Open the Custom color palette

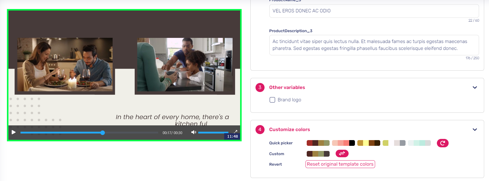coord(318,154)
